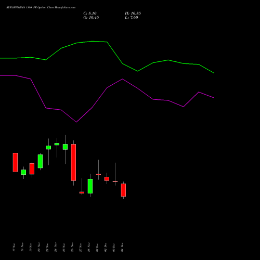Click the purple indicator line at its lowest trough

(76, 122)
